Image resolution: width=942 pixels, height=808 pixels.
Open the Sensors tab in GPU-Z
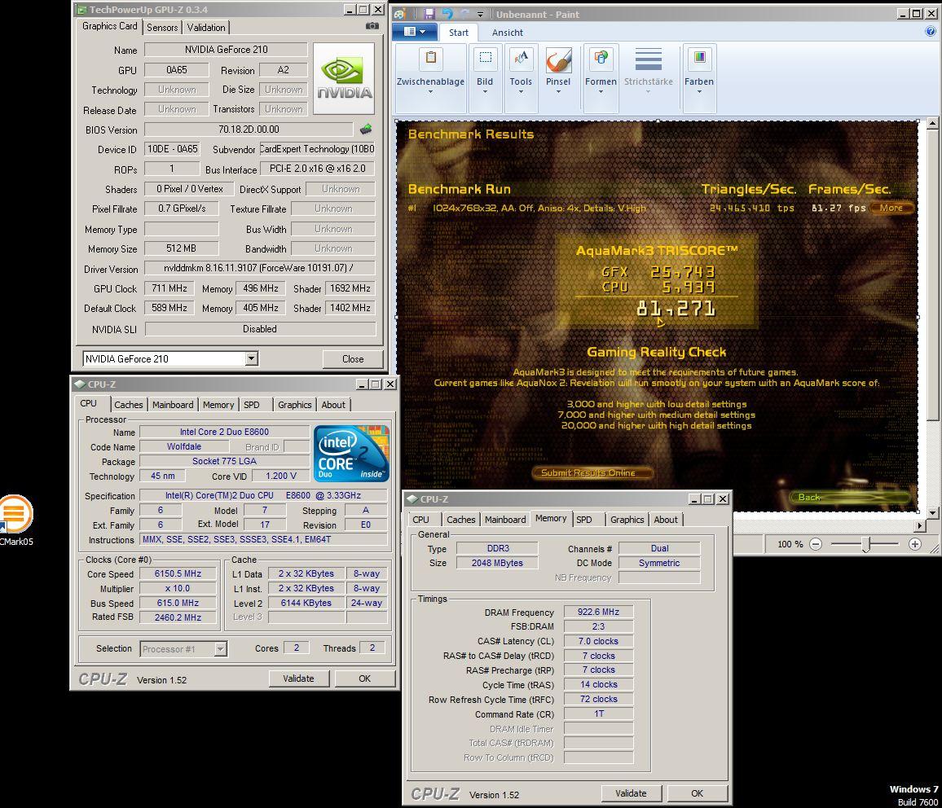pos(162,27)
